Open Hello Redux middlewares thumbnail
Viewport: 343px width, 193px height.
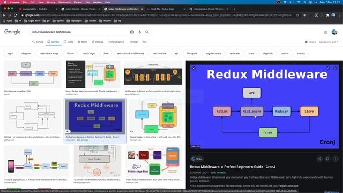tap(154, 161)
